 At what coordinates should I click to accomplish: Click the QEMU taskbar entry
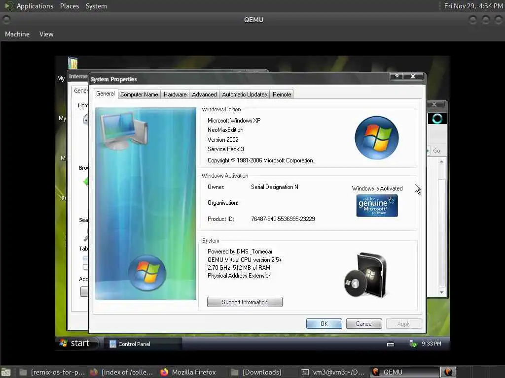click(403, 372)
